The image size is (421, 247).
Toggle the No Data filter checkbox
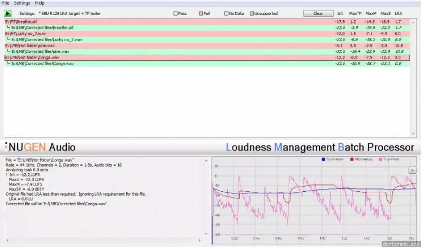pyautogui.click(x=226, y=13)
